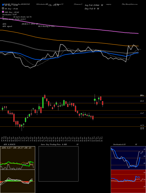The width and height of the screenshot is (146, 193).
Task: Select the MACD values line '19.92, 19.33, 0.59 C'
Action: [17, 19]
